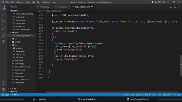Click Go Live in the status bar
Screen dimensions: 182x102
point(167,95)
